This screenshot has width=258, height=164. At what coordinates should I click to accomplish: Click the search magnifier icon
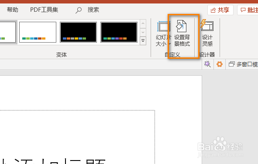pyautogui.click(x=79, y=10)
